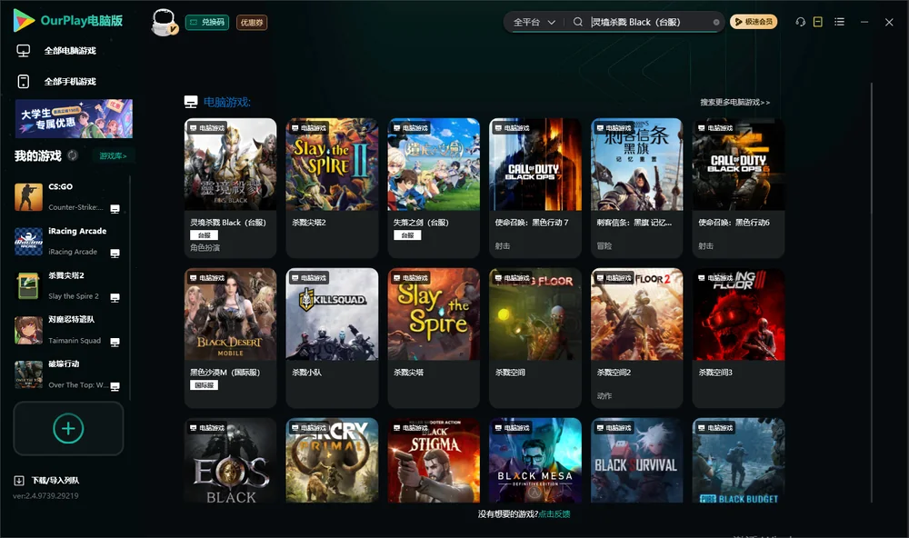Open the 大学生专属优惠 banner
909x538 pixels.
(x=75, y=118)
